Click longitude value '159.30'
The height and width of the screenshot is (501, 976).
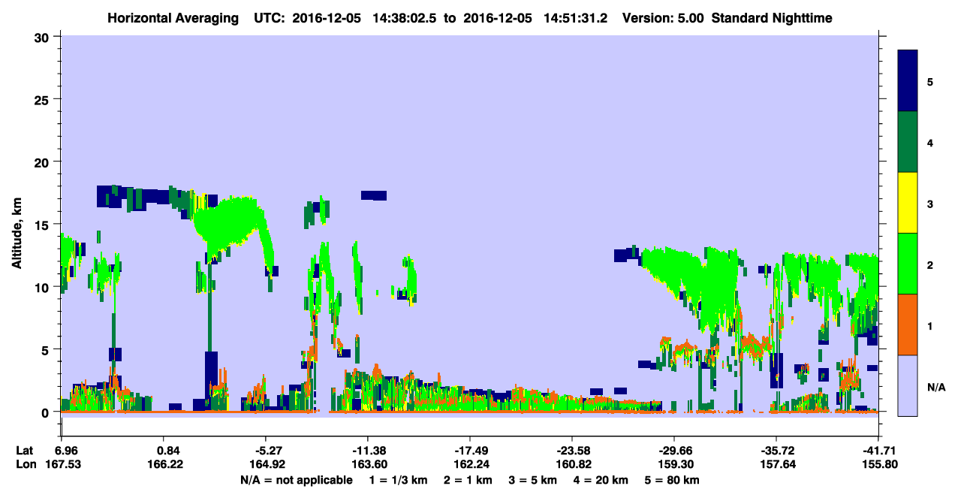point(675,464)
